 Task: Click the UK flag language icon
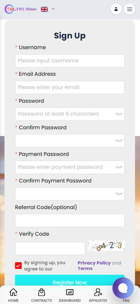point(44,9)
